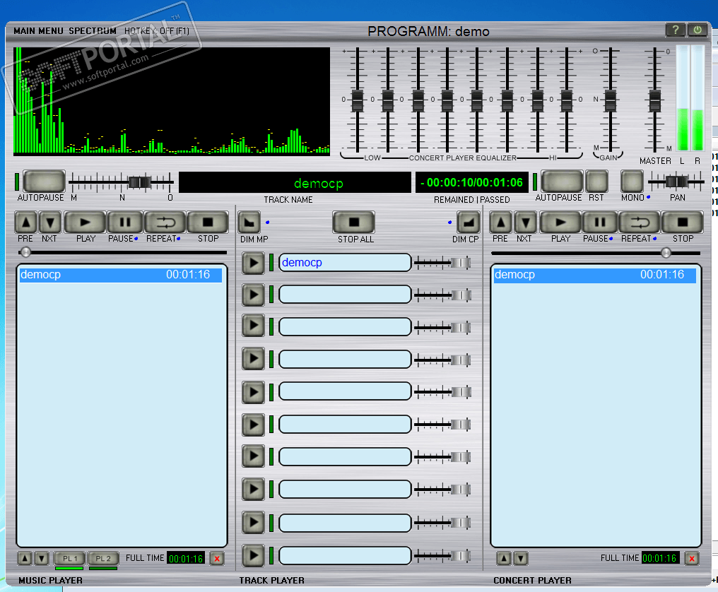The width and height of the screenshot is (718, 592).
Task: Clear Concert Player playlist with red X
Action: coord(692,559)
